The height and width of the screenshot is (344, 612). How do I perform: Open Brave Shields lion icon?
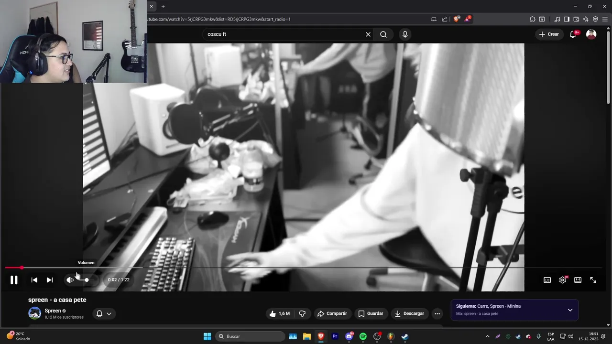coord(457,19)
